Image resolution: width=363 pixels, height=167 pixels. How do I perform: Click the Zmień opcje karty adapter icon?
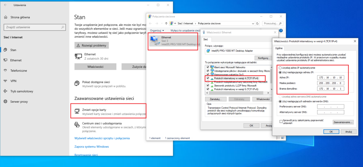[x=77, y=112]
